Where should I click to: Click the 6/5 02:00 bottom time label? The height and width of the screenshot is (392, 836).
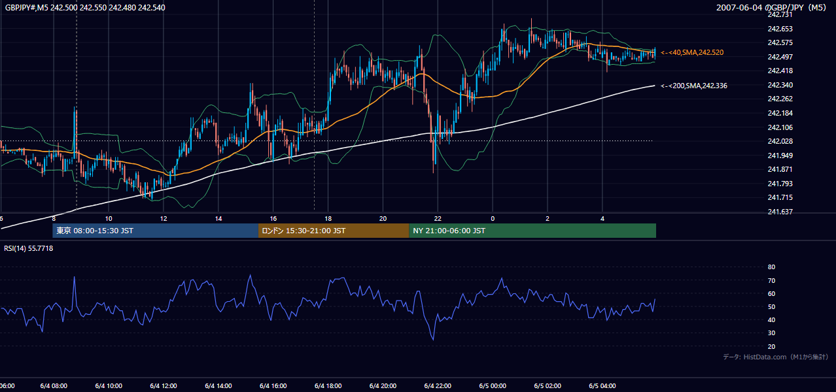coord(548,386)
